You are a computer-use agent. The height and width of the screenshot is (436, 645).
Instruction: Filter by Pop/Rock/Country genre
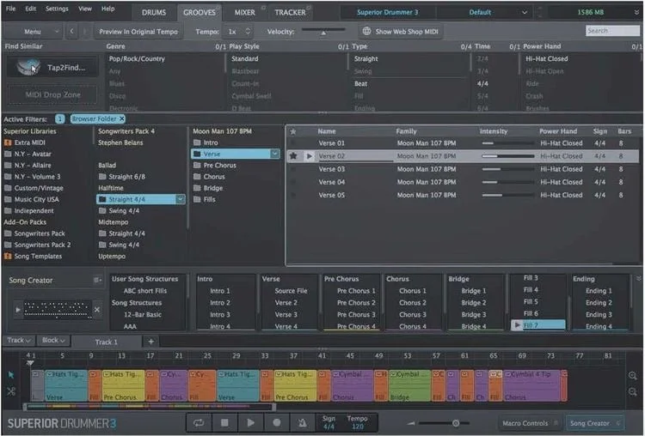[x=137, y=58]
